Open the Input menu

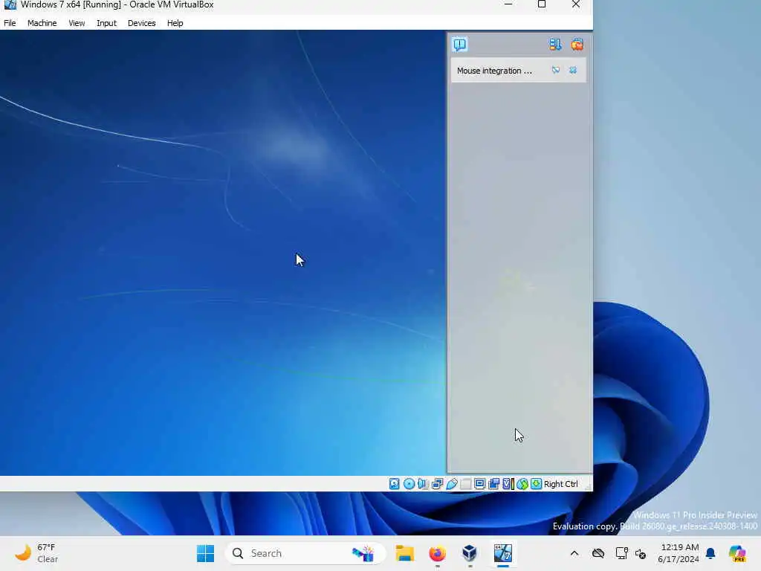click(106, 23)
